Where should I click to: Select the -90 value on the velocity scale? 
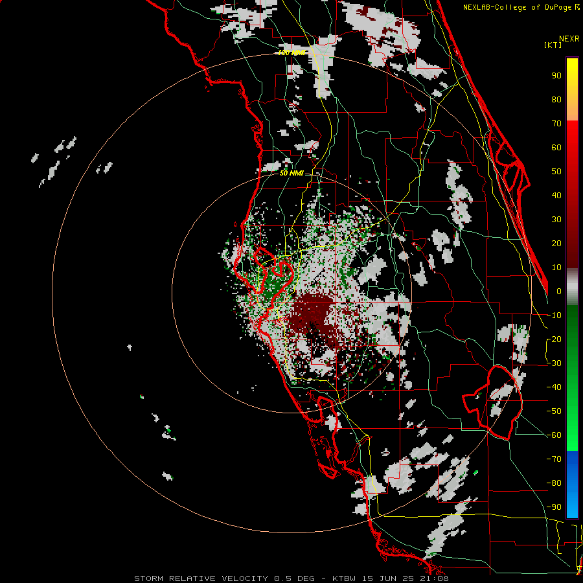(554, 507)
